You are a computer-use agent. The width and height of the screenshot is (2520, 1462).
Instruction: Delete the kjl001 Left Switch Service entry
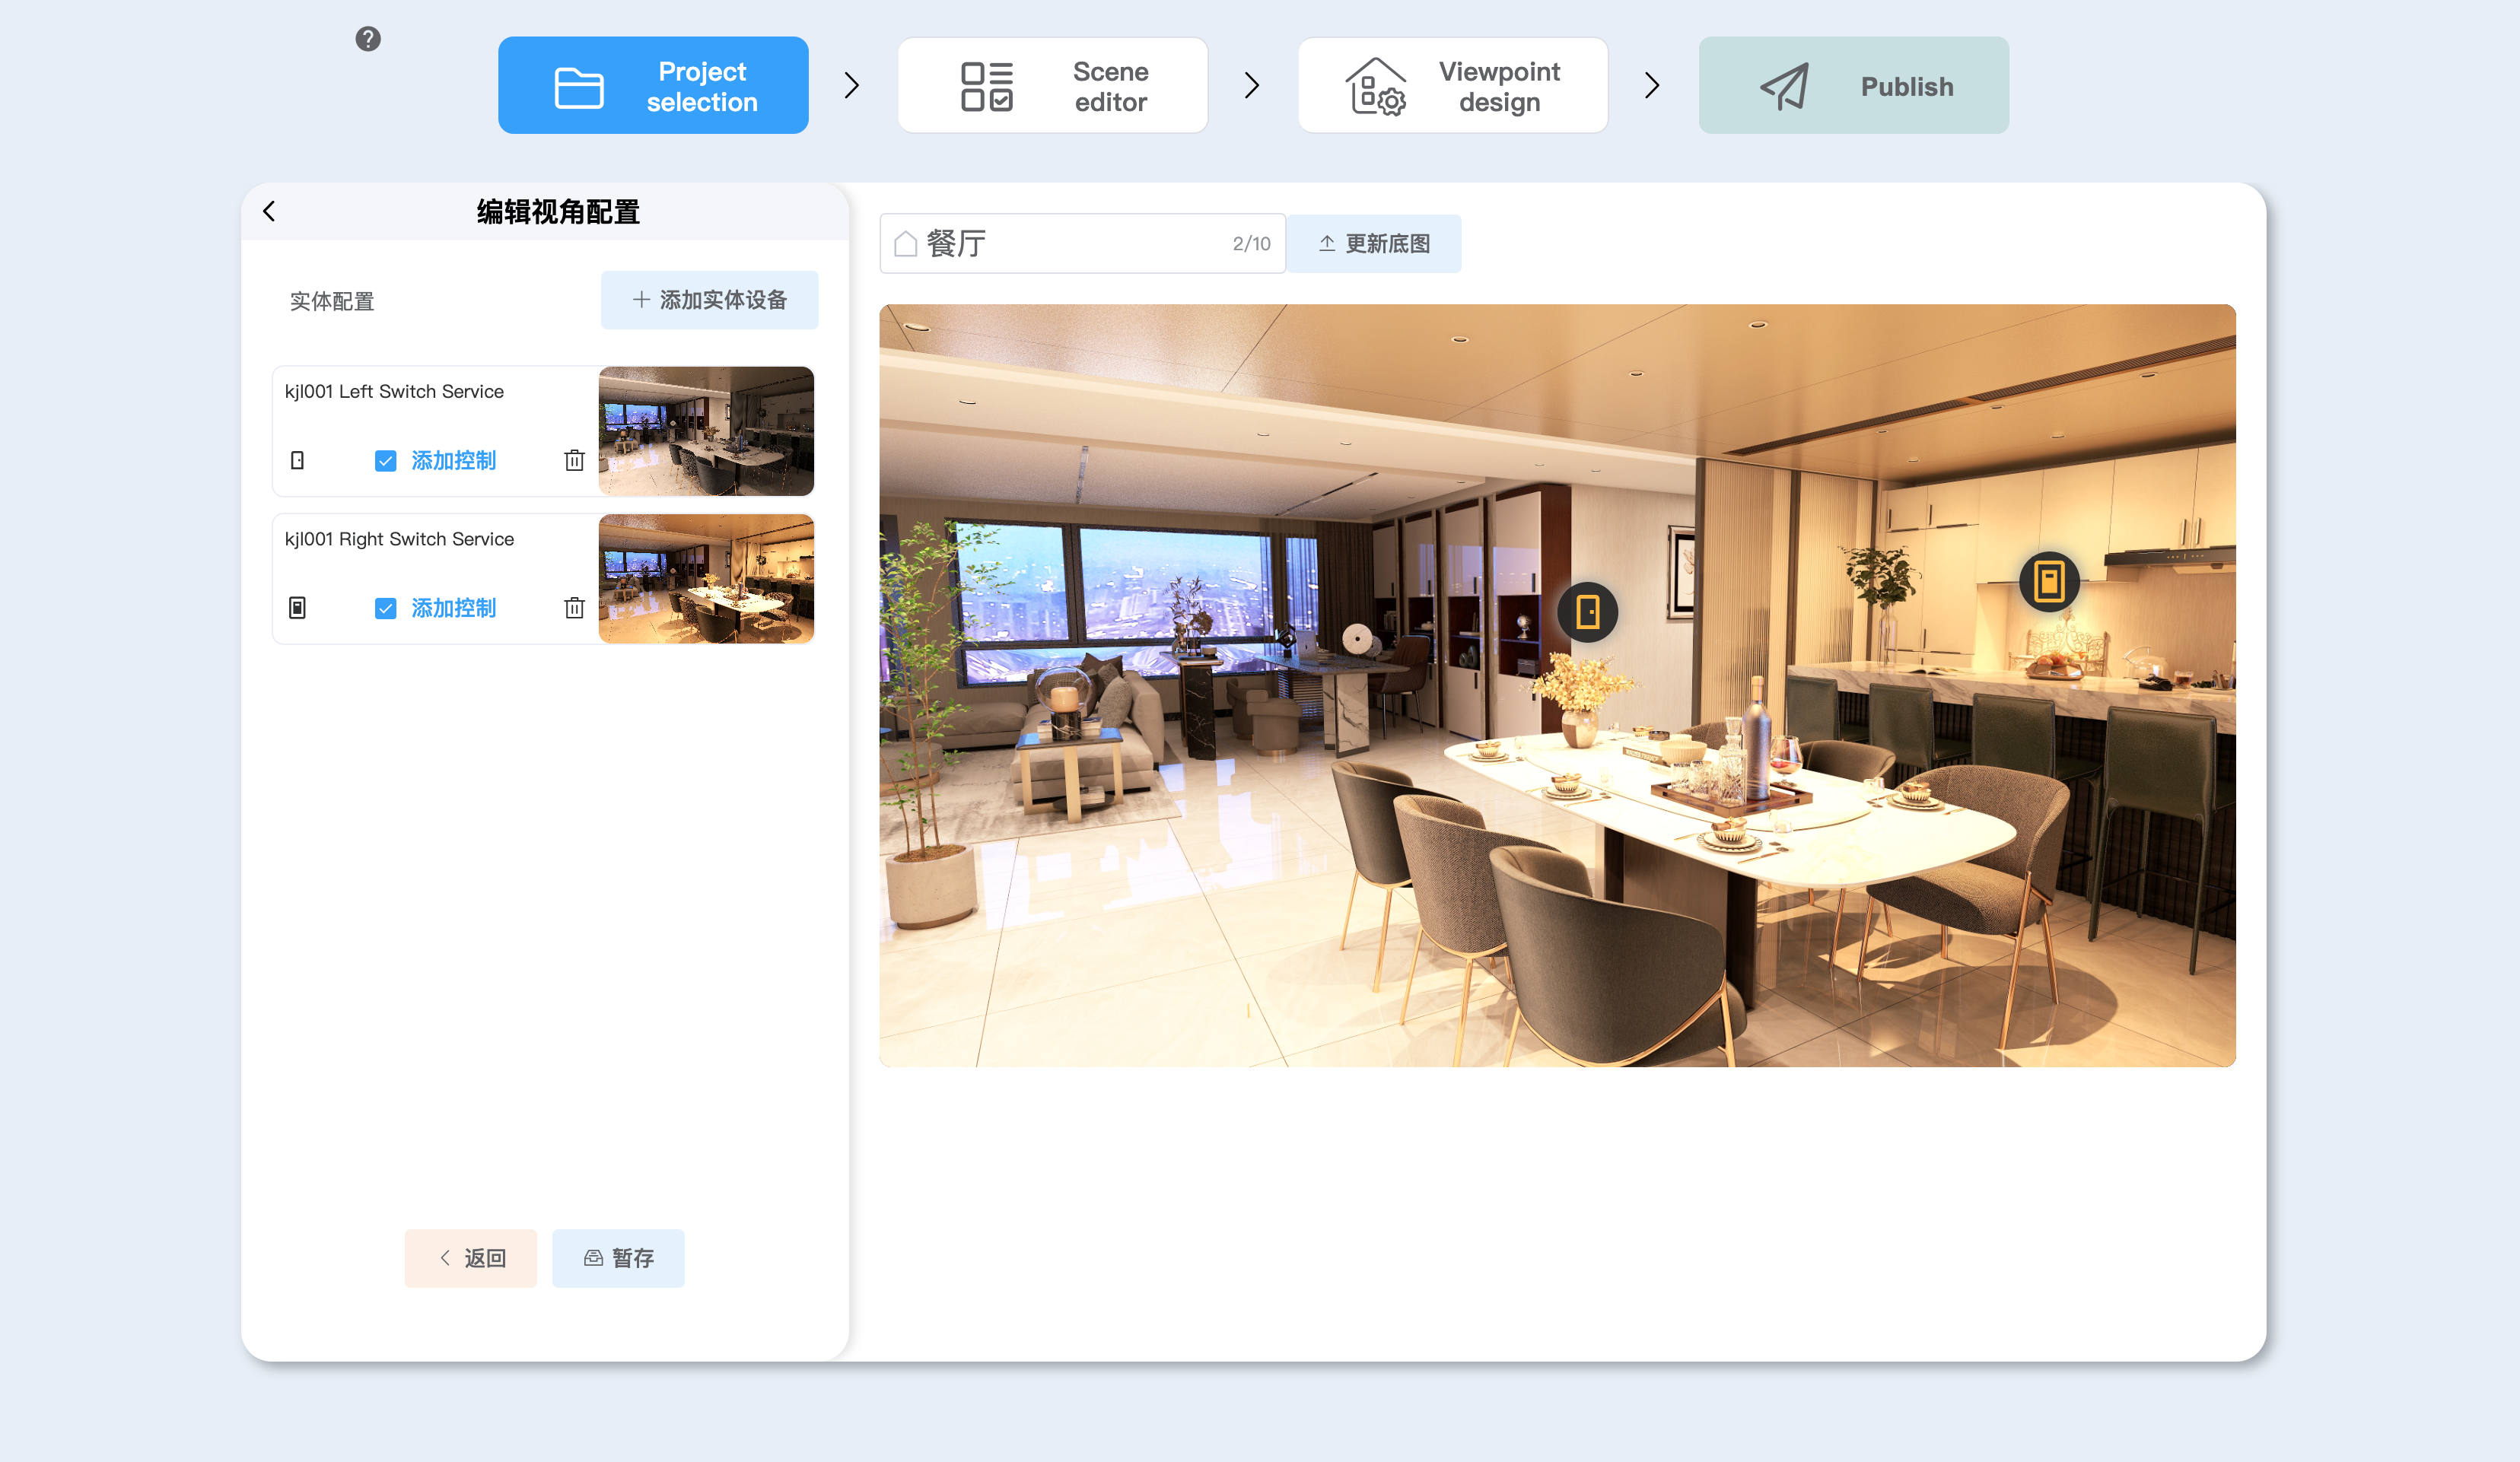point(574,460)
